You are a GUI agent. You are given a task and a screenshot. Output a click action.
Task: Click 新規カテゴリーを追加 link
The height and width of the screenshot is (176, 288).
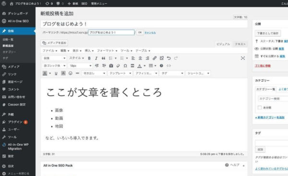click(270, 117)
